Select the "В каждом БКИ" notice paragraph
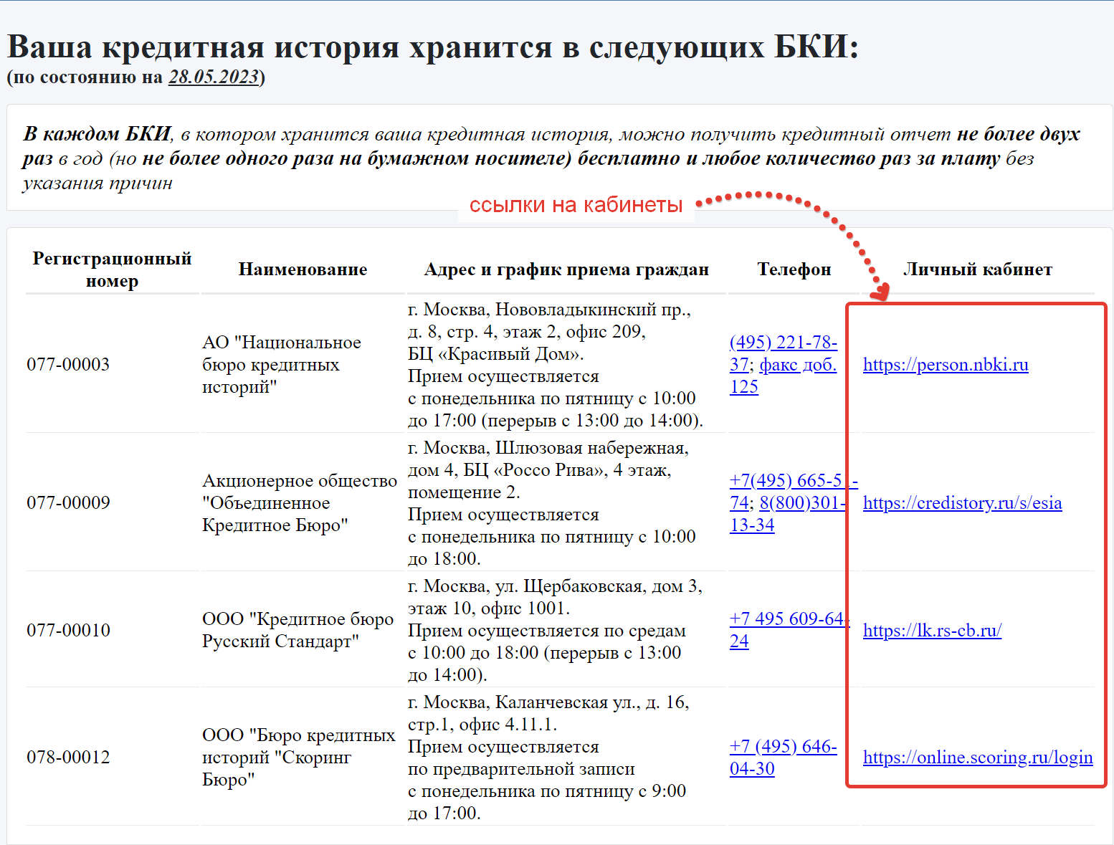1114x845 pixels. tap(551, 158)
